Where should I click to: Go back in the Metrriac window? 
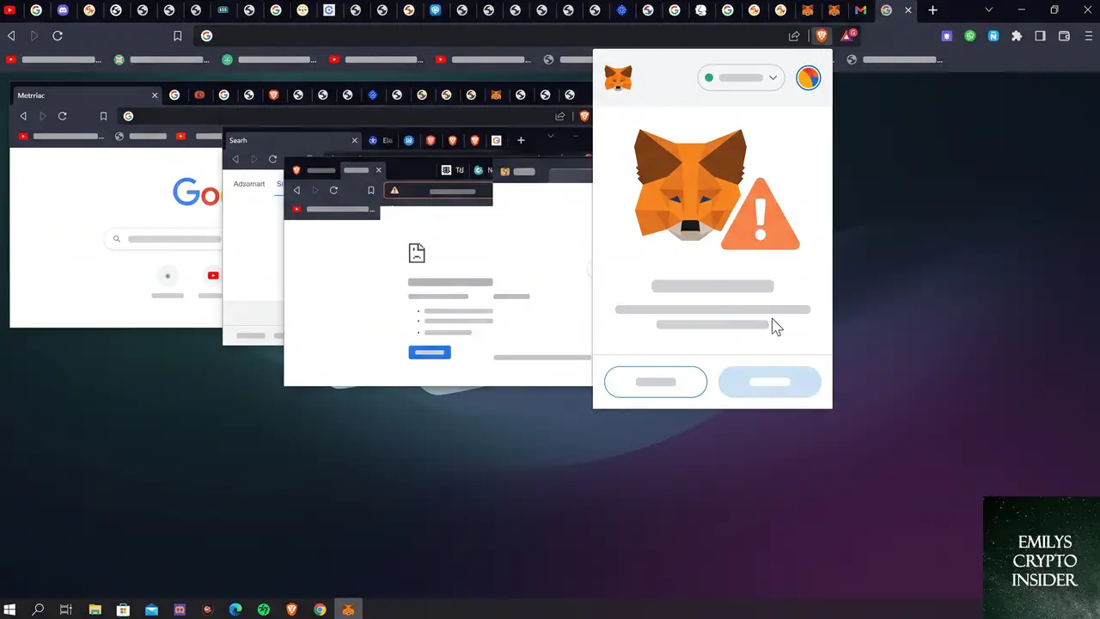click(x=23, y=116)
